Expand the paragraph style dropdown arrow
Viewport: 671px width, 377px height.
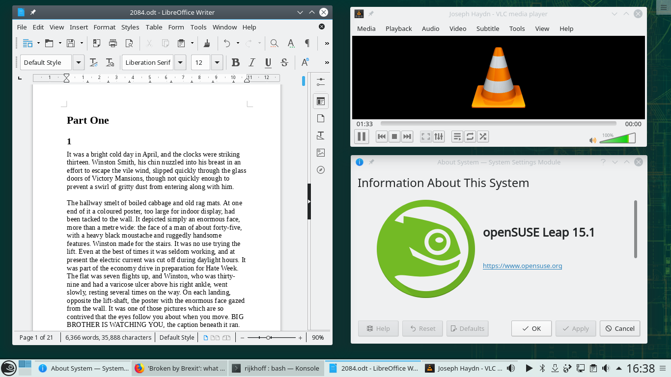pos(79,62)
